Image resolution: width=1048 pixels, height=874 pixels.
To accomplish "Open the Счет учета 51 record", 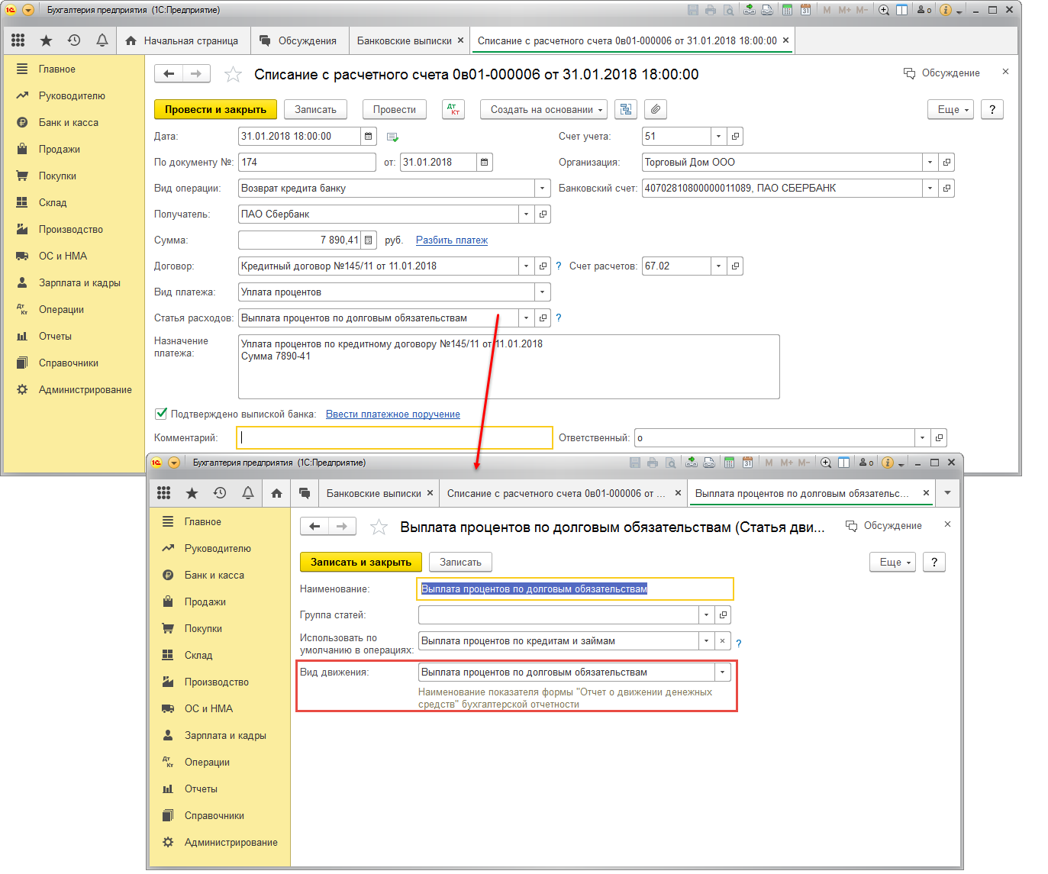I will (735, 136).
